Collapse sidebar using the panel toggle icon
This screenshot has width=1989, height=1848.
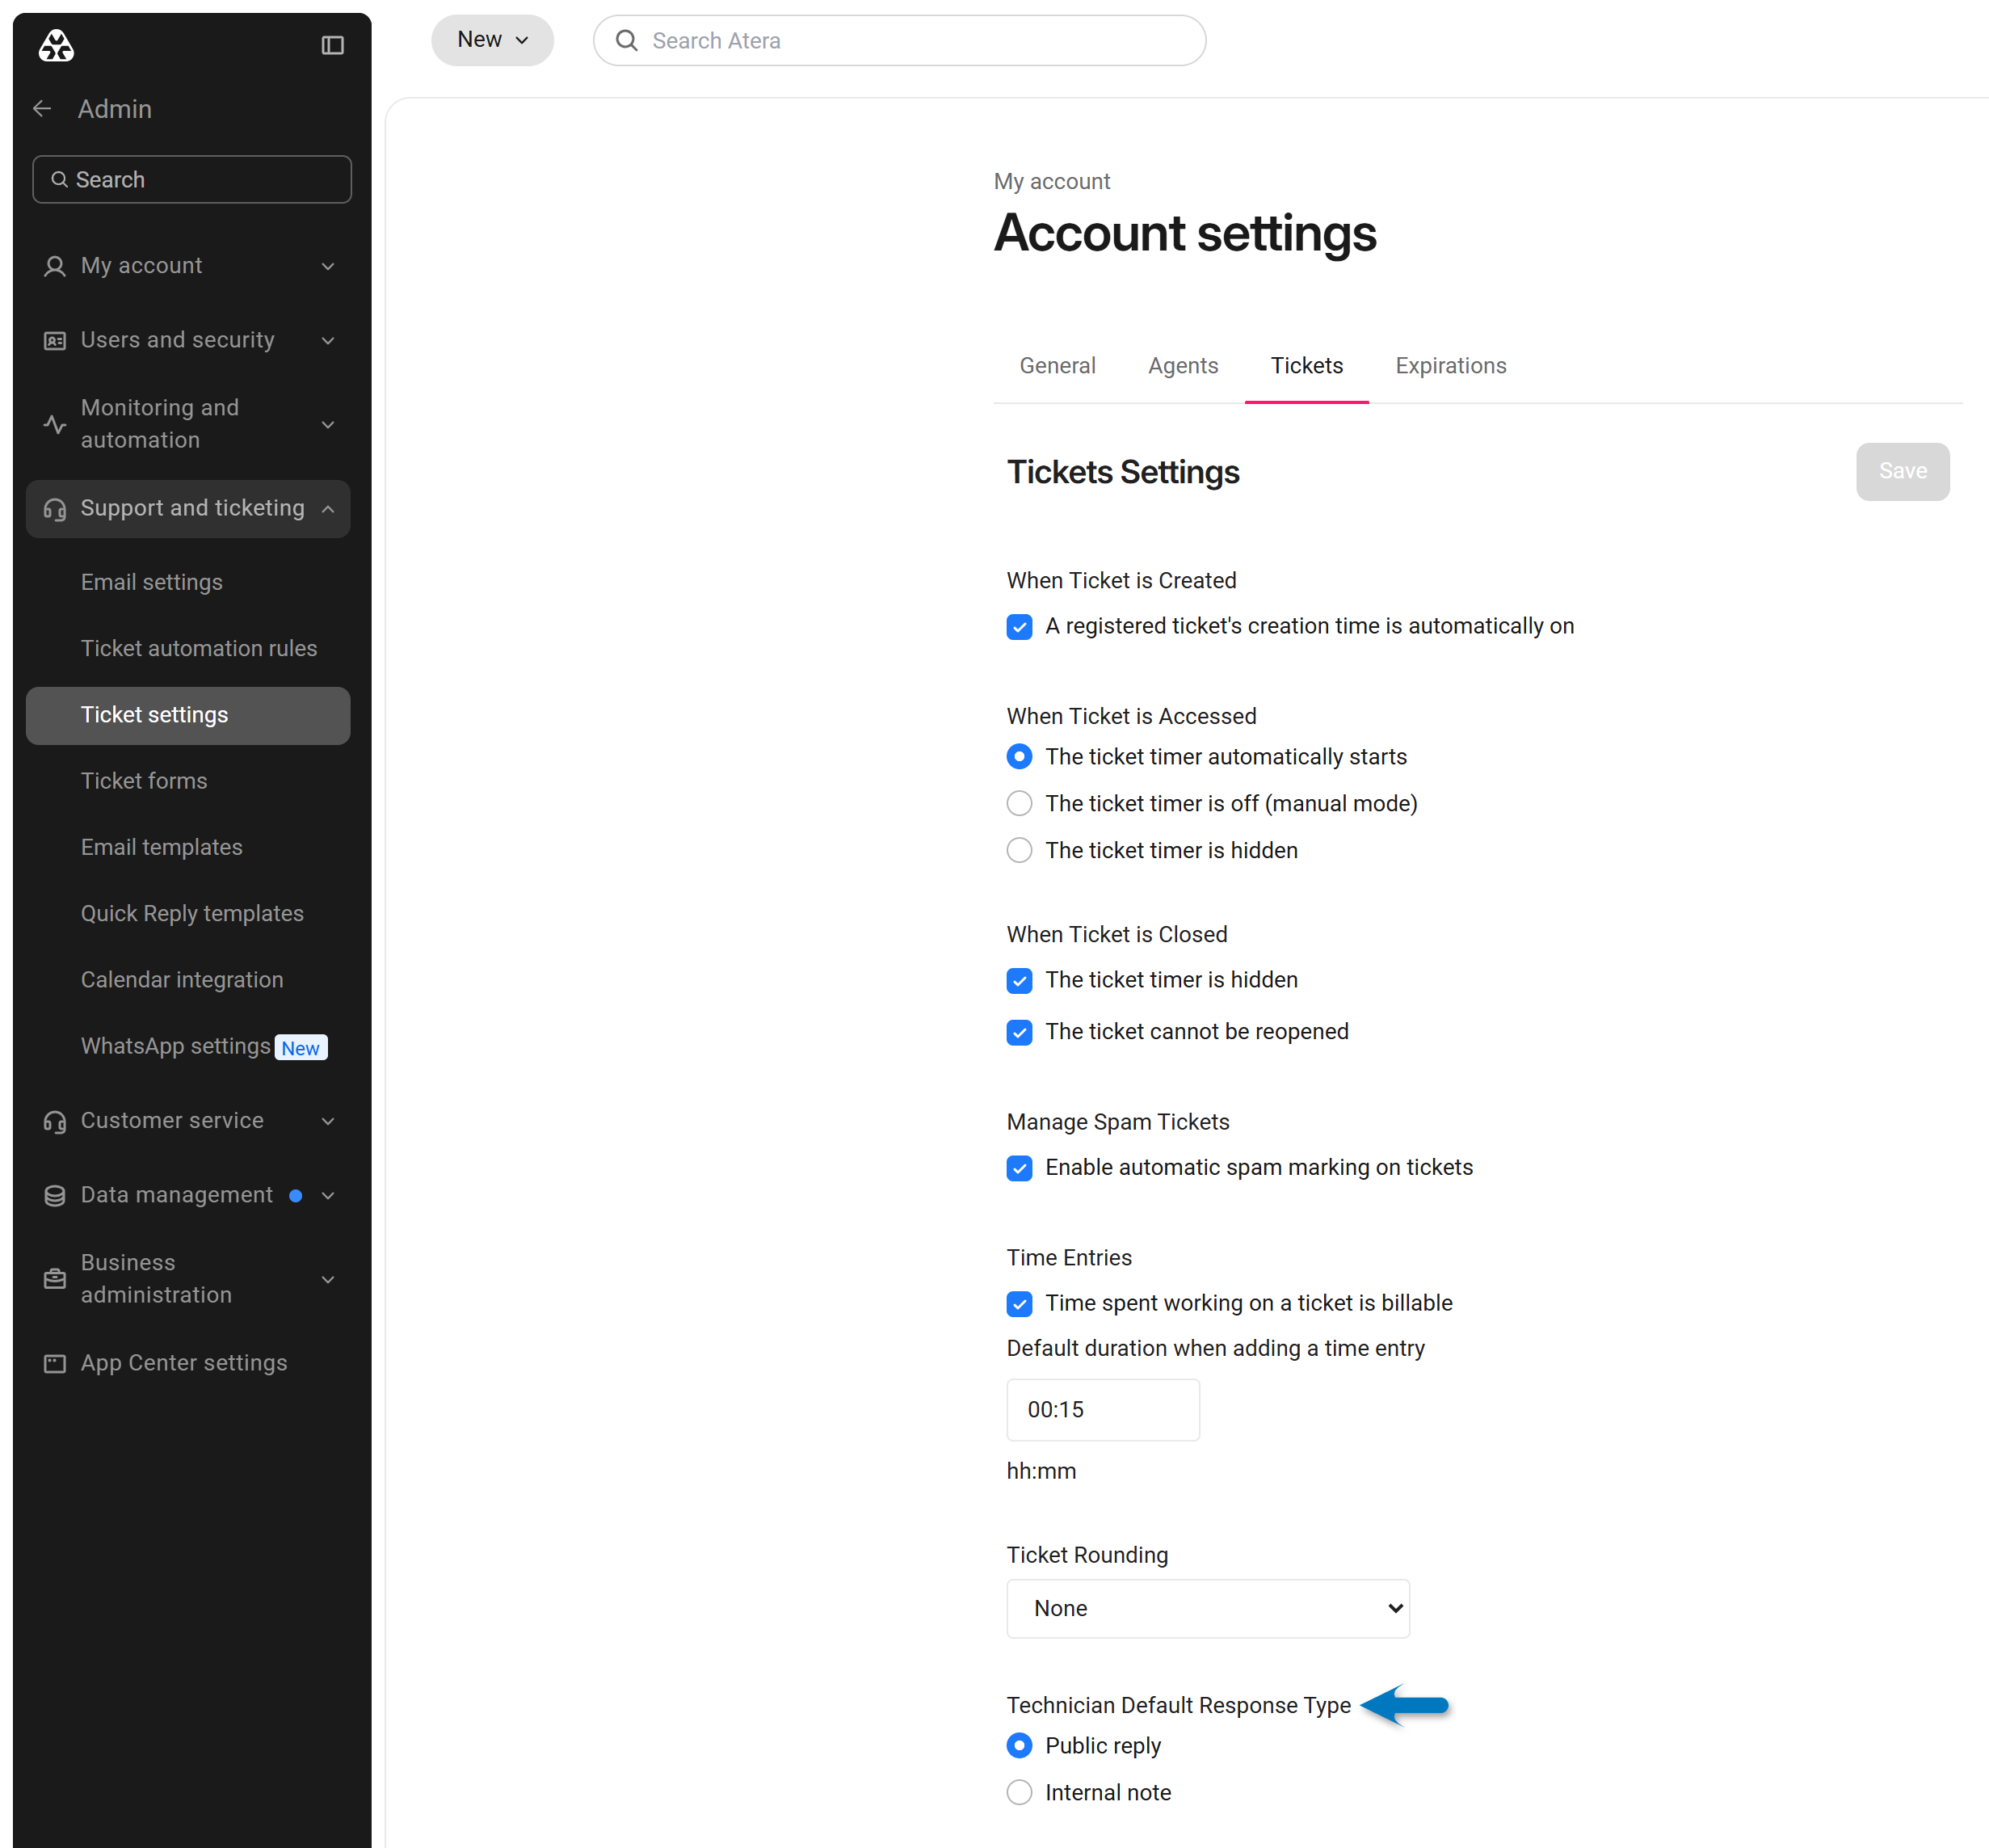[x=333, y=45]
